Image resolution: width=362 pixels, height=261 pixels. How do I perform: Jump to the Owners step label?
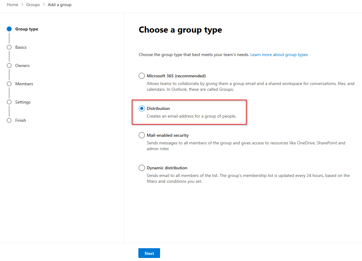22,66
